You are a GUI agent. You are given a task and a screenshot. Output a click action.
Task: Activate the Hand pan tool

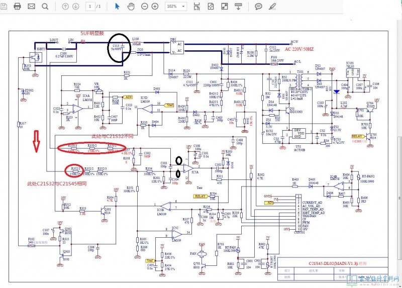click(x=131, y=6)
